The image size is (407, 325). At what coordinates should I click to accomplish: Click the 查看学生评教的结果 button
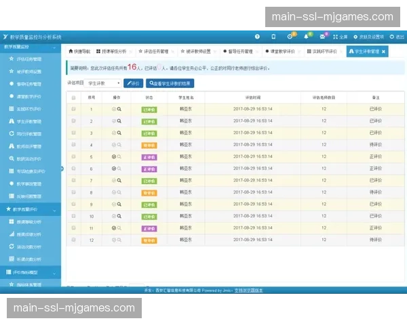tap(170, 83)
